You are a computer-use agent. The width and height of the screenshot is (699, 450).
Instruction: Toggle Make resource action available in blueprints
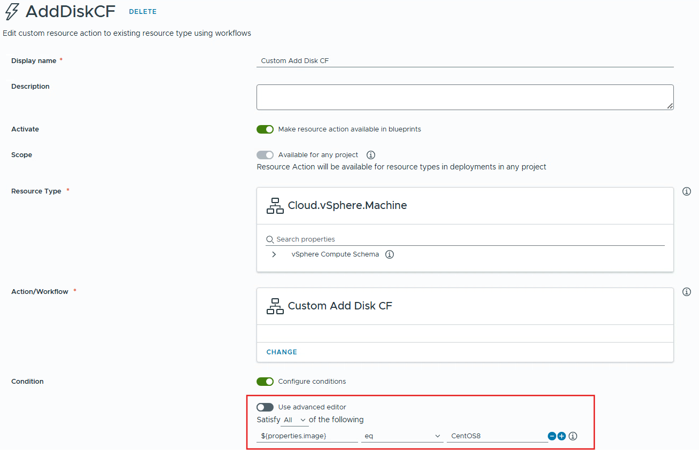point(265,129)
